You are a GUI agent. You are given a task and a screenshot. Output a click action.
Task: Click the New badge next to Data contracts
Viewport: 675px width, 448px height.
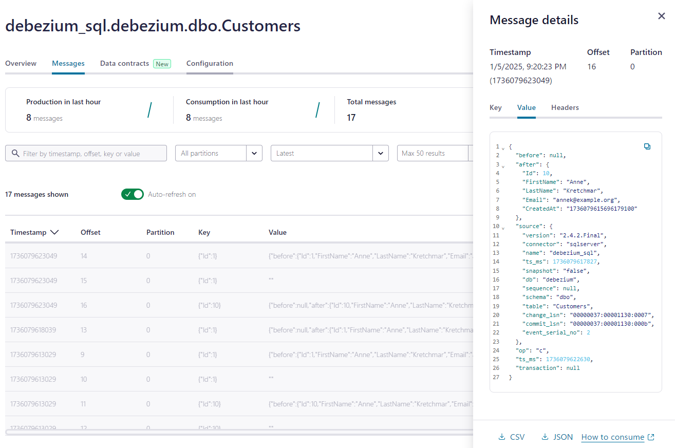(x=162, y=64)
